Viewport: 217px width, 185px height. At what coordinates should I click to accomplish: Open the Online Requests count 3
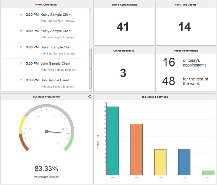123,73
